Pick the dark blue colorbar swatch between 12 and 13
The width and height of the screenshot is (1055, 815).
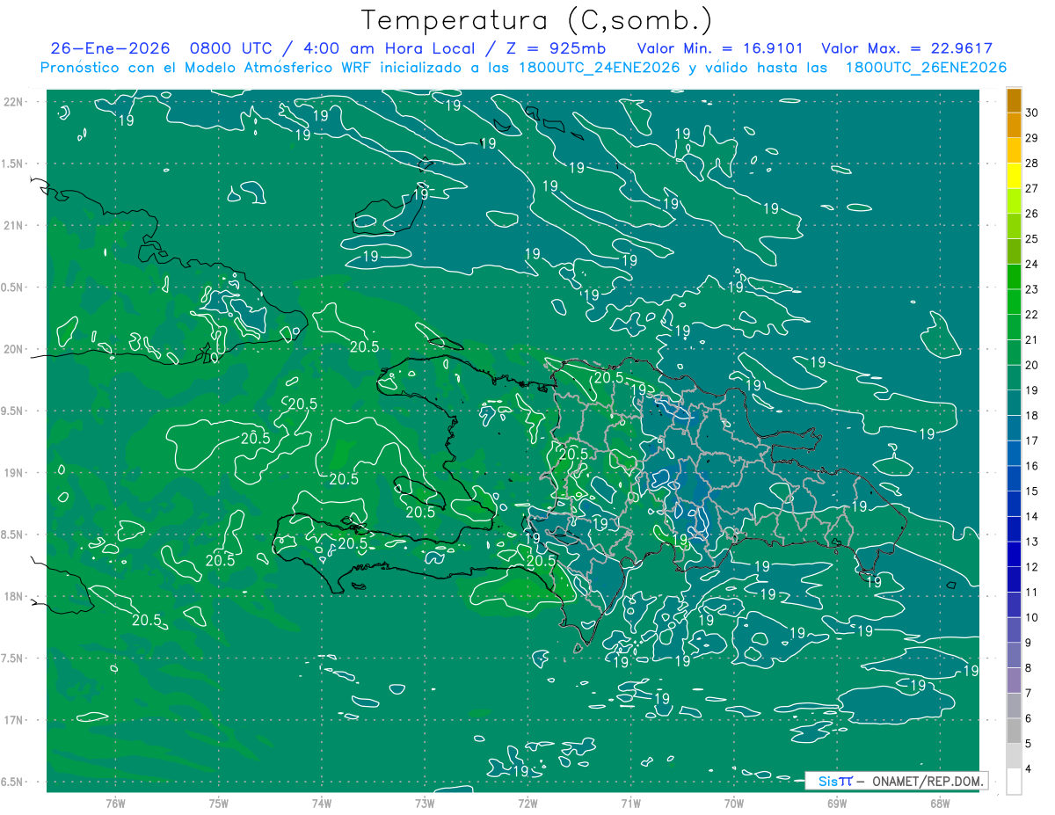(x=1014, y=554)
